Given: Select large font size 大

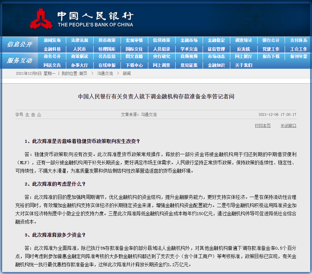Looking at the screenshot, I should pyautogui.click(x=27, y=115).
